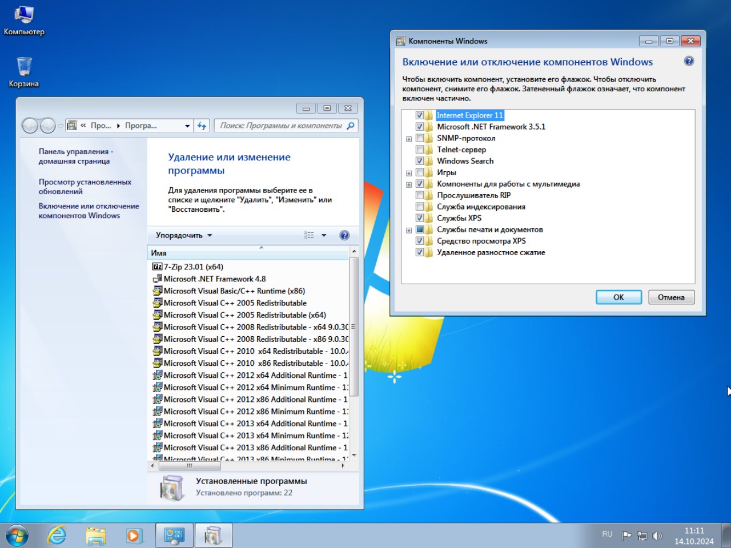Click the Visual C++ 2012 x64 Additional Runtime icon
The height and width of the screenshot is (548, 731).
157,375
